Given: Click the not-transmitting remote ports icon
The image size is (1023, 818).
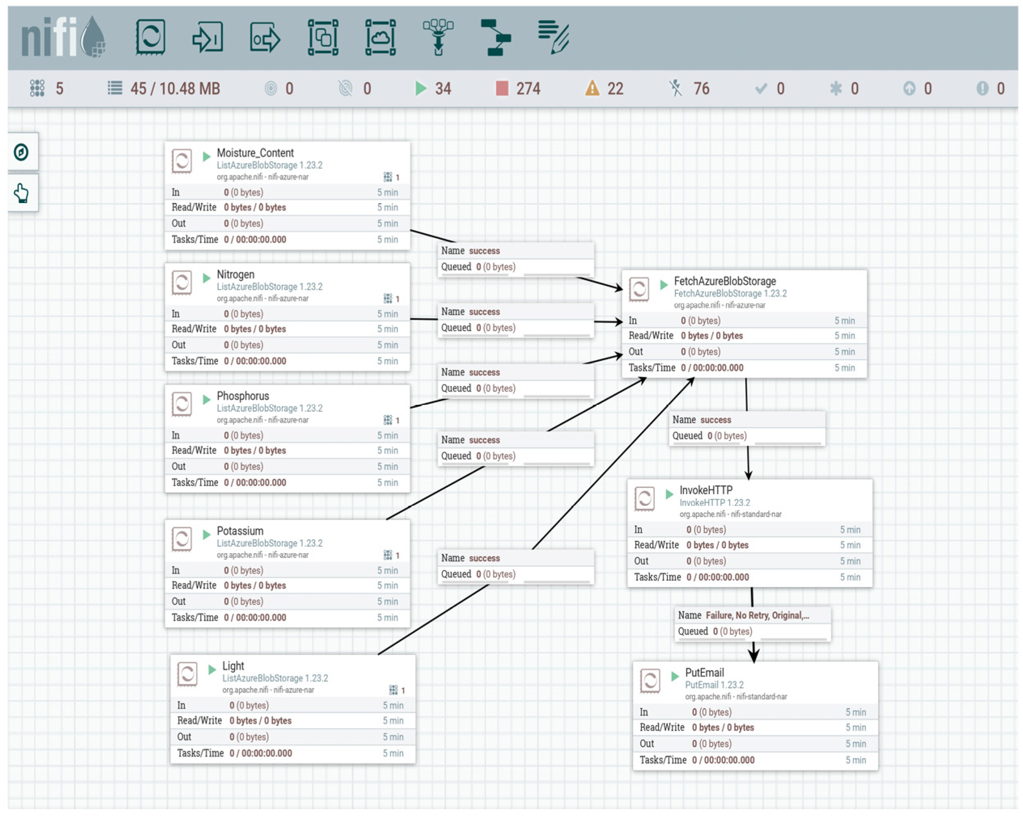Looking at the screenshot, I should click(x=346, y=88).
